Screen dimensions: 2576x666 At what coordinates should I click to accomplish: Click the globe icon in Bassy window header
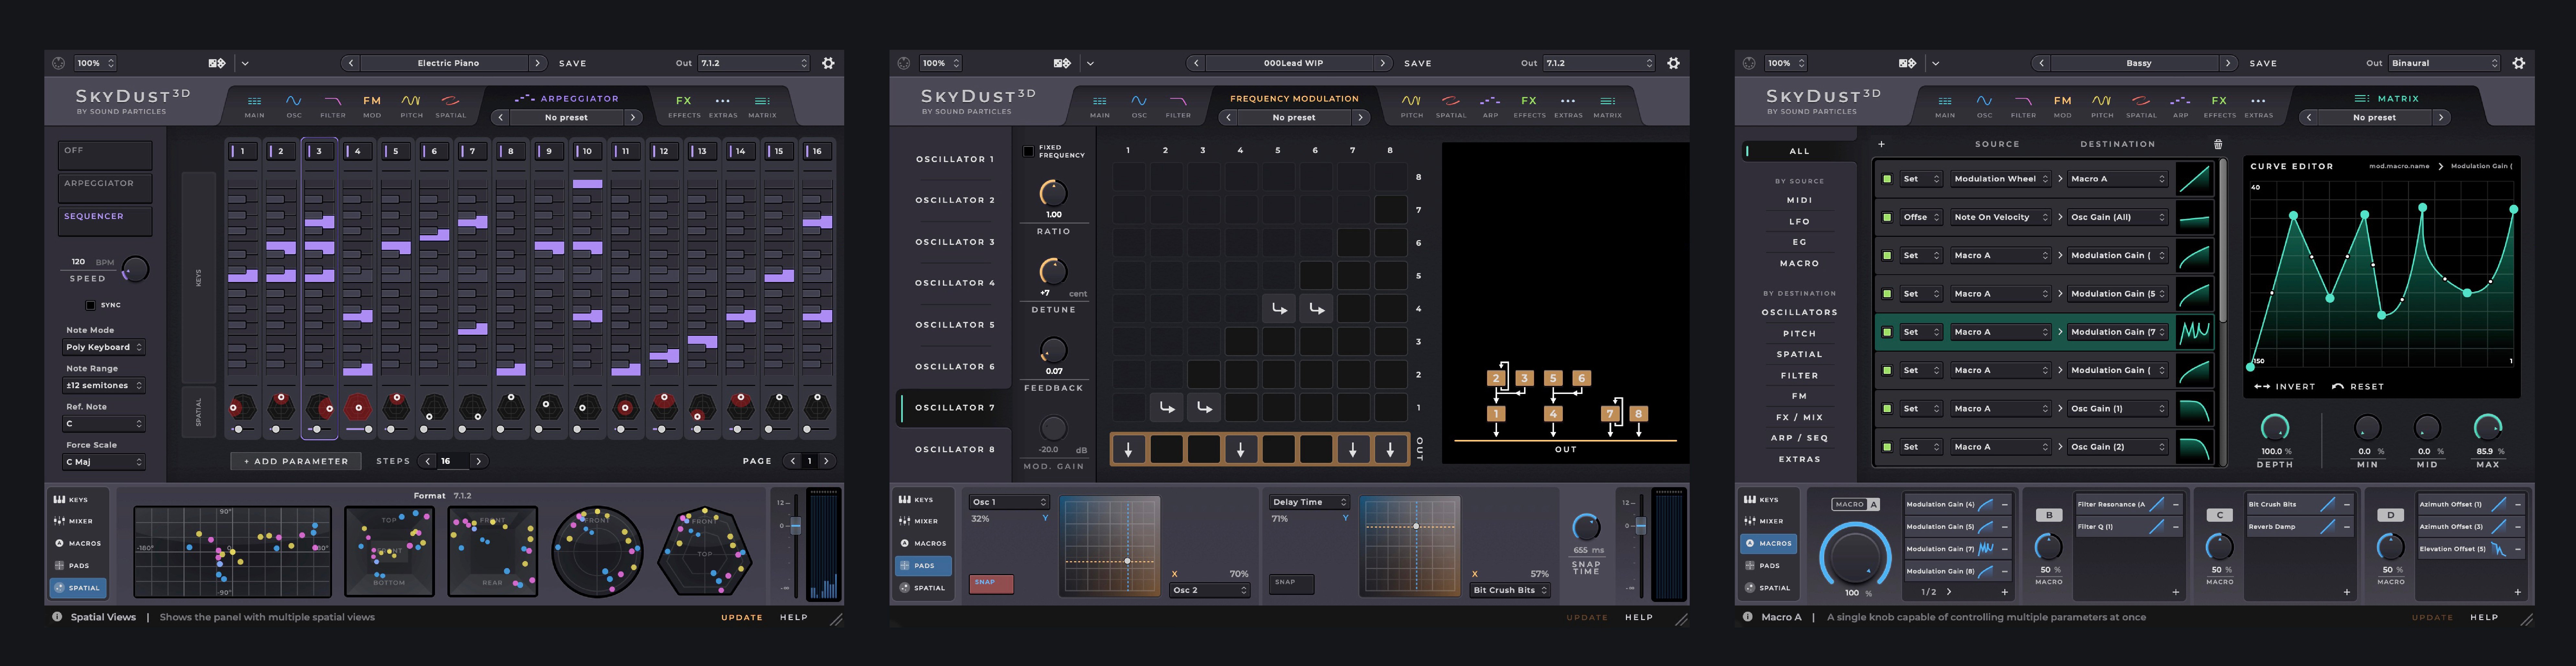[x=1749, y=63]
